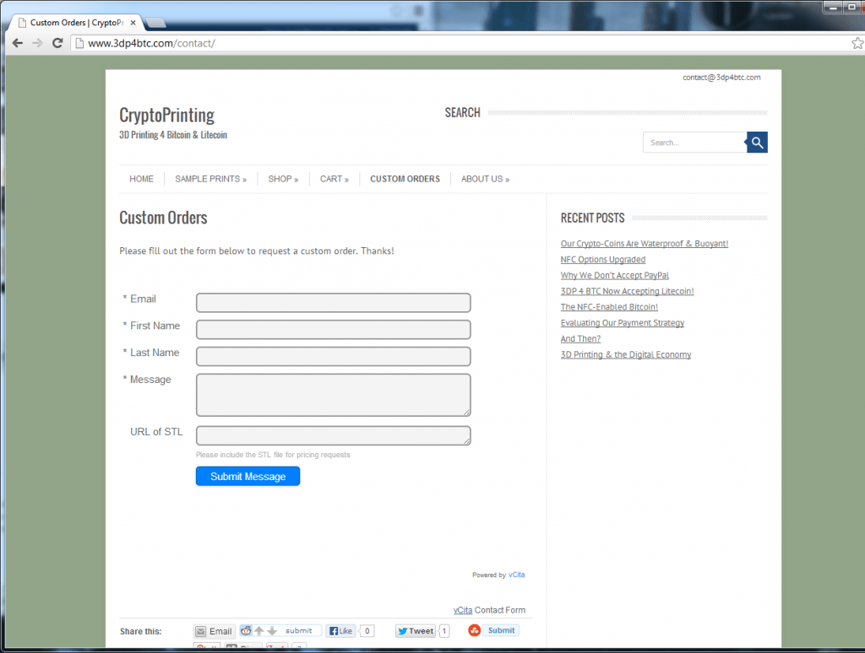
Task: Downvote with the Reddit down arrow
Action: coord(272,630)
